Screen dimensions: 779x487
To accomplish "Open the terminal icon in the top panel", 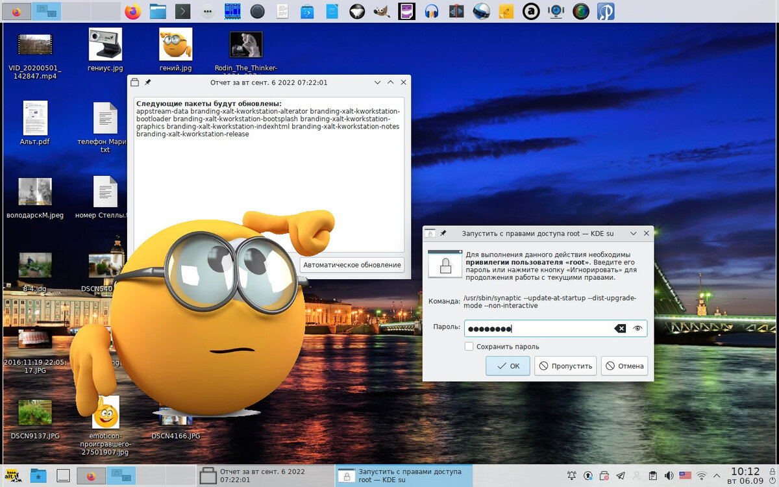I will click(x=183, y=11).
